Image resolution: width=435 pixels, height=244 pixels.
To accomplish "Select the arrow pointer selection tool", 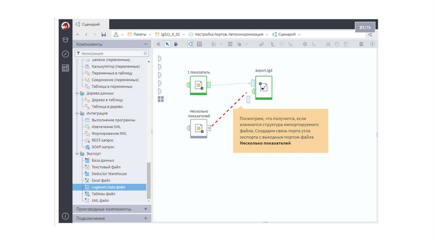I will (x=167, y=44).
